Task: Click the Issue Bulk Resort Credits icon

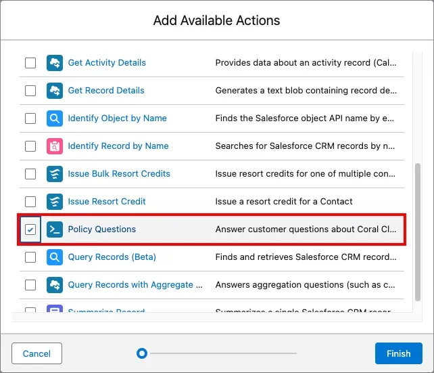Action: (x=55, y=174)
